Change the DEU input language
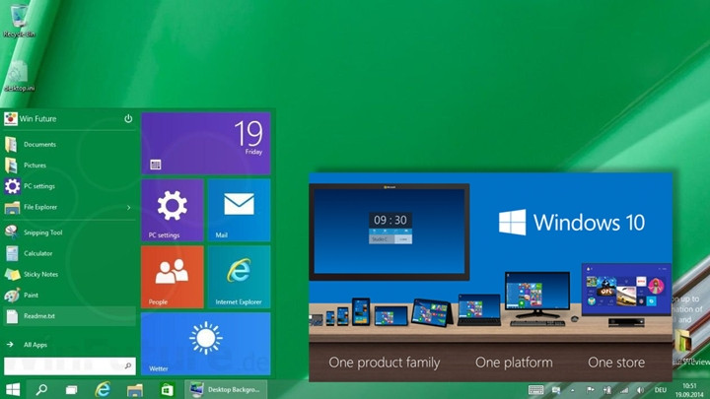The width and height of the screenshot is (710, 399). point(660,390)
